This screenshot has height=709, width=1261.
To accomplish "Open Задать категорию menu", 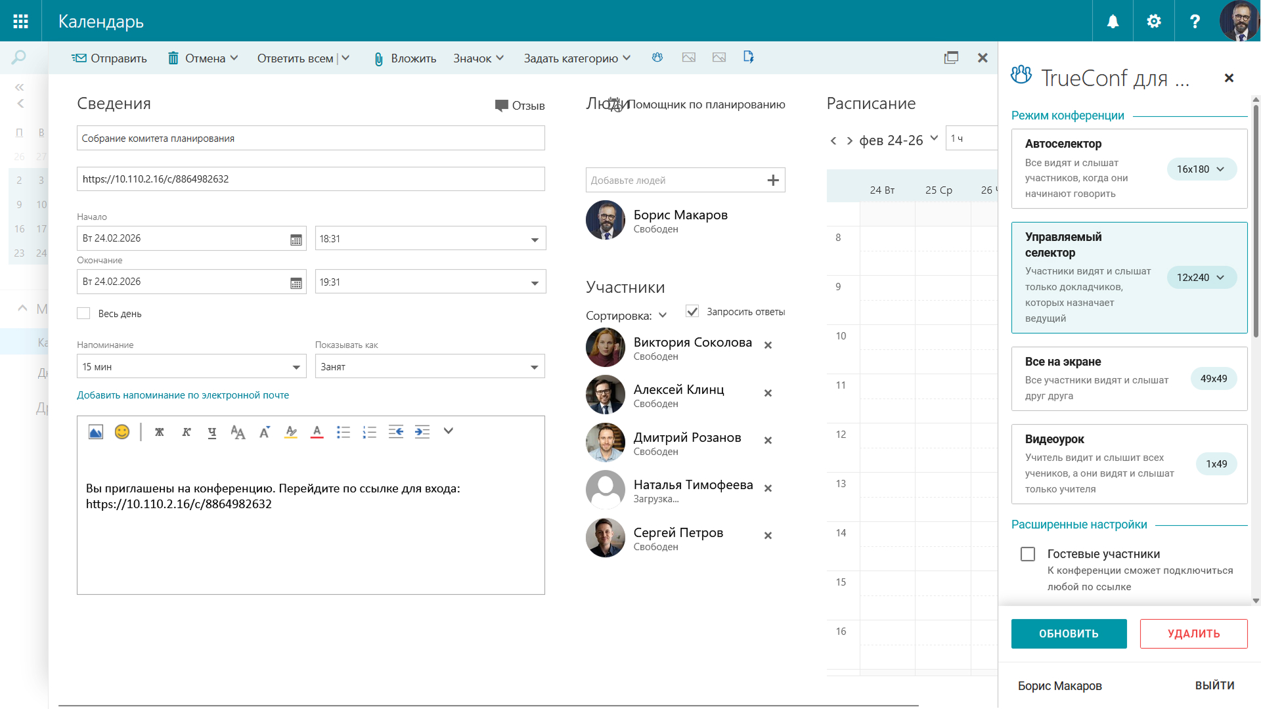I will tap(577, 58).
